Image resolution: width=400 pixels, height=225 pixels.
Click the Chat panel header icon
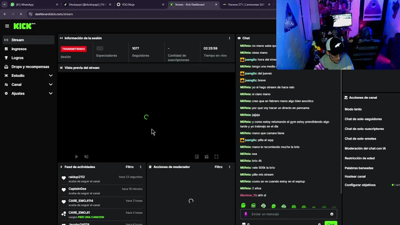point(239,38)
